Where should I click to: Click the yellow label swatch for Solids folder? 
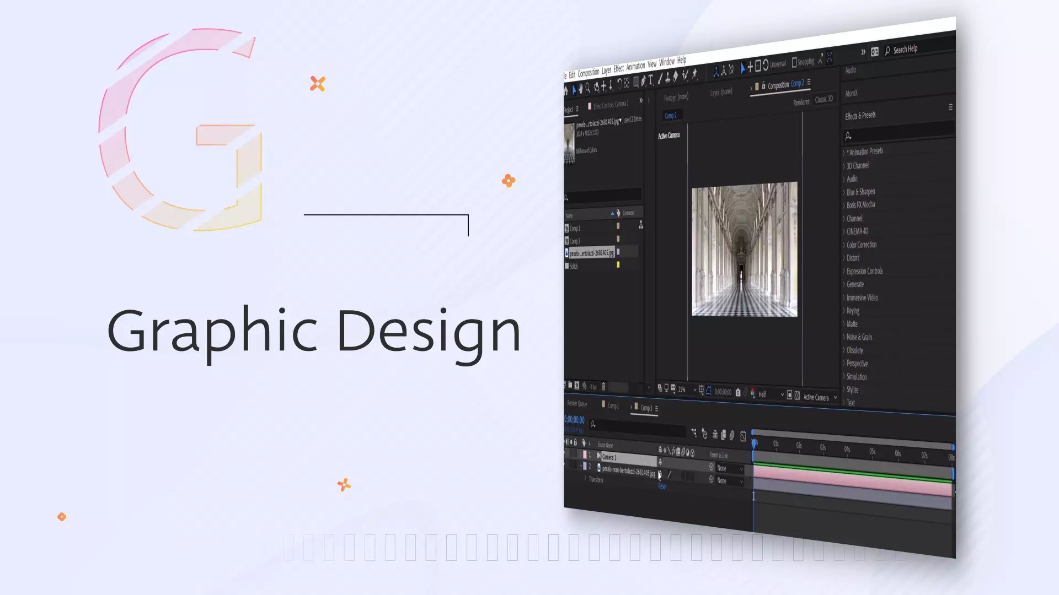click(x=618, y=264)
